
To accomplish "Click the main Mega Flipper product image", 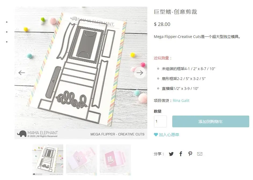I will pyautogui.click(x=81, y=73).
